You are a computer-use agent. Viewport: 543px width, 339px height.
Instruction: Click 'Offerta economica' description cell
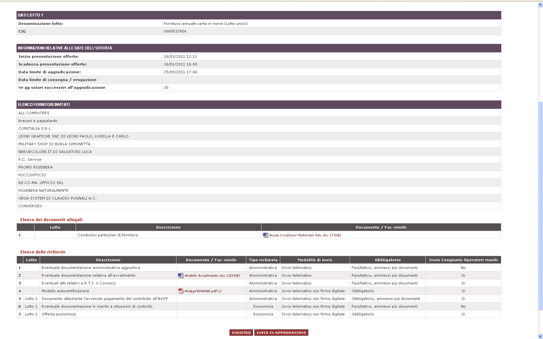(108, 314)
